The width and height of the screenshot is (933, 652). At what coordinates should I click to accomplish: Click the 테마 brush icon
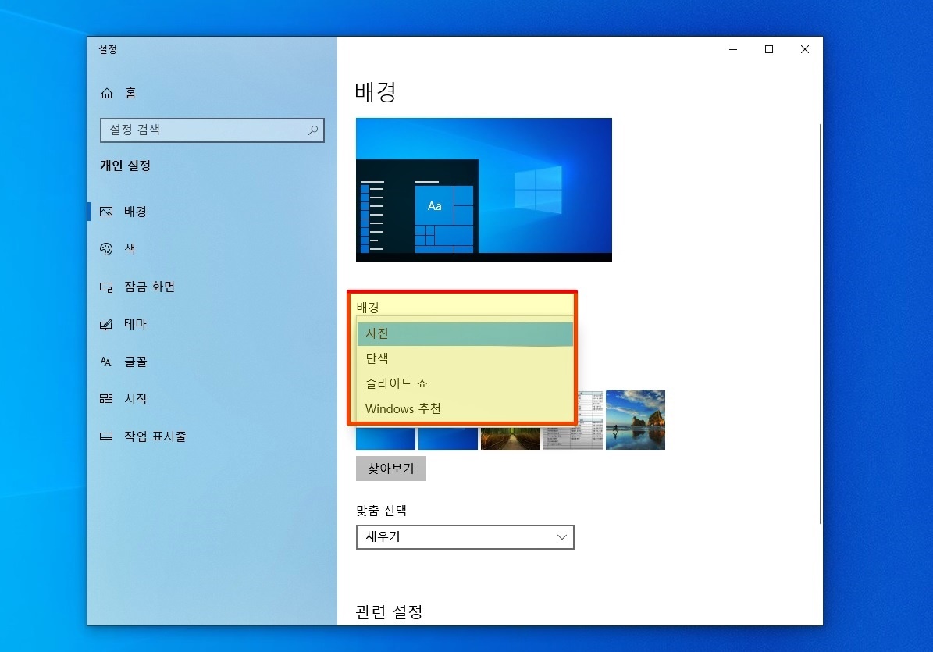click(106, 324)
